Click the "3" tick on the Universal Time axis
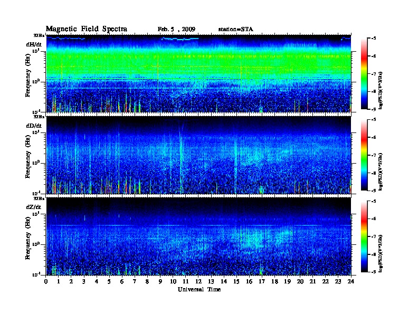418x323 pixels. [84, 282]
